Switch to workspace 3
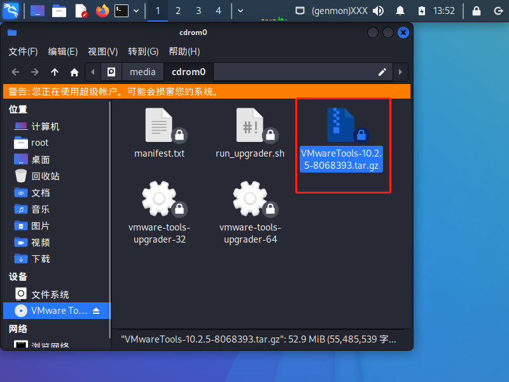 point(199,11)
